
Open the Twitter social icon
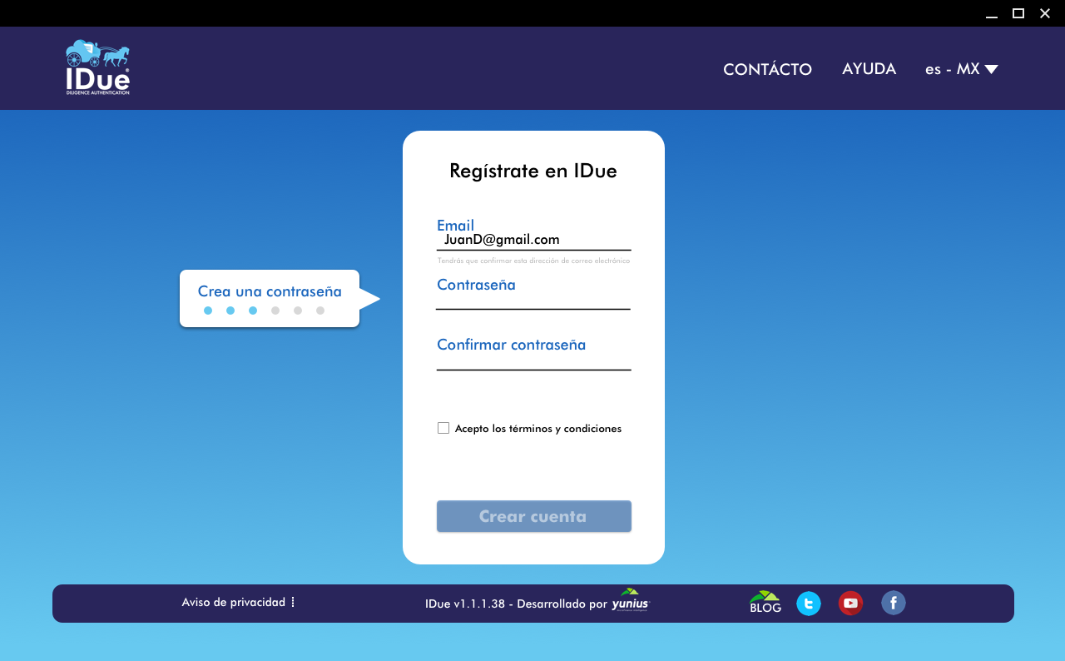coord(808,604)
